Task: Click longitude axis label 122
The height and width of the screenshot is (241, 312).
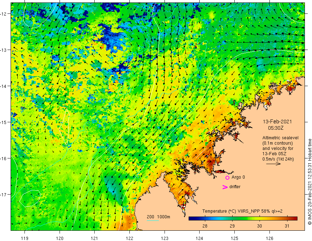Action: [129, 238]
